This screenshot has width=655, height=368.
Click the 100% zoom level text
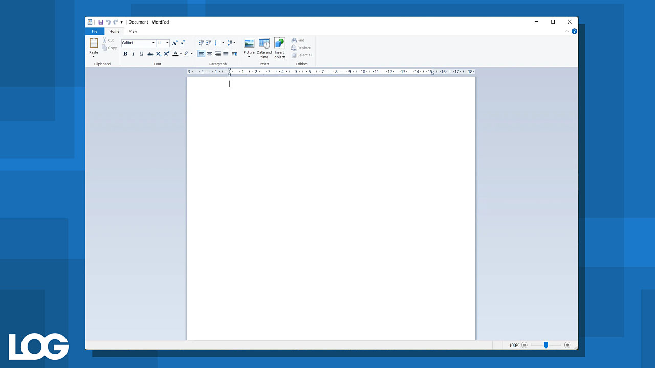pos(514,346)
